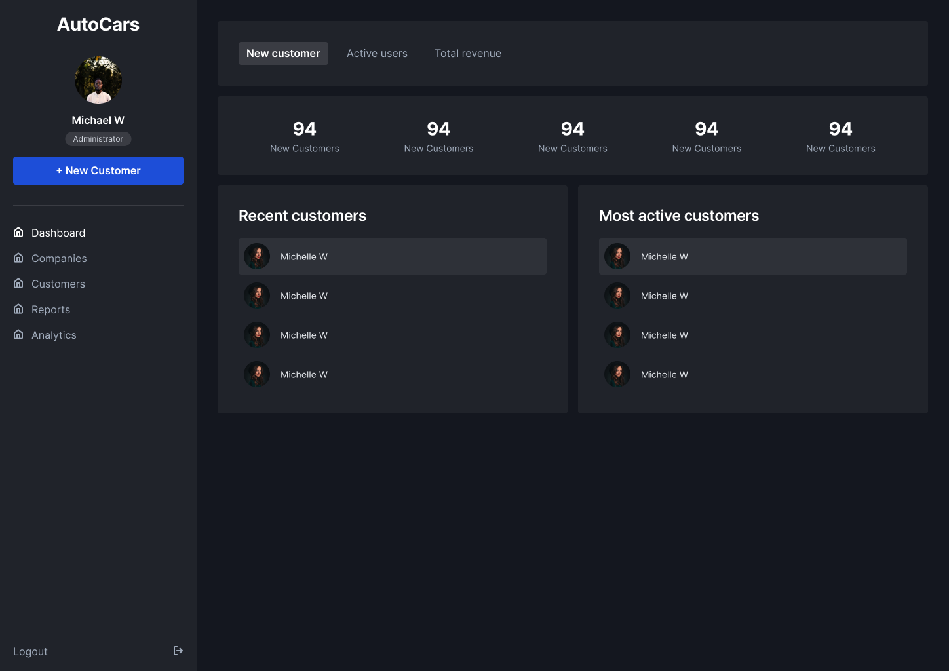Select the New customer tab

(283, 54)
